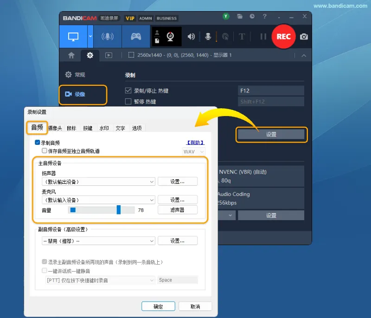Switch to 音频 tab
Image resolution: width=371 pixels, height=318 pixels.
tap(37, 127)
